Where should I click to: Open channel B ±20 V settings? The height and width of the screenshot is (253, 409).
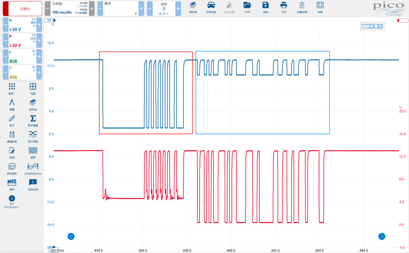tap(22, 41)
